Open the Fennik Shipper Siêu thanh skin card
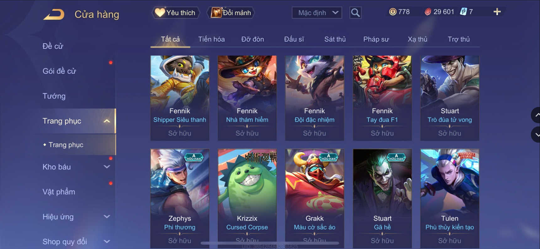540x249 pixels. click(x=180, y=98)
